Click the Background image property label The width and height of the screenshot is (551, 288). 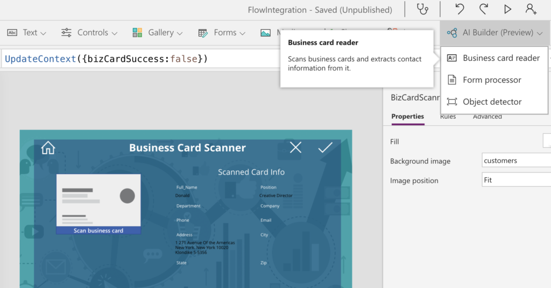[x=420, y=161]
